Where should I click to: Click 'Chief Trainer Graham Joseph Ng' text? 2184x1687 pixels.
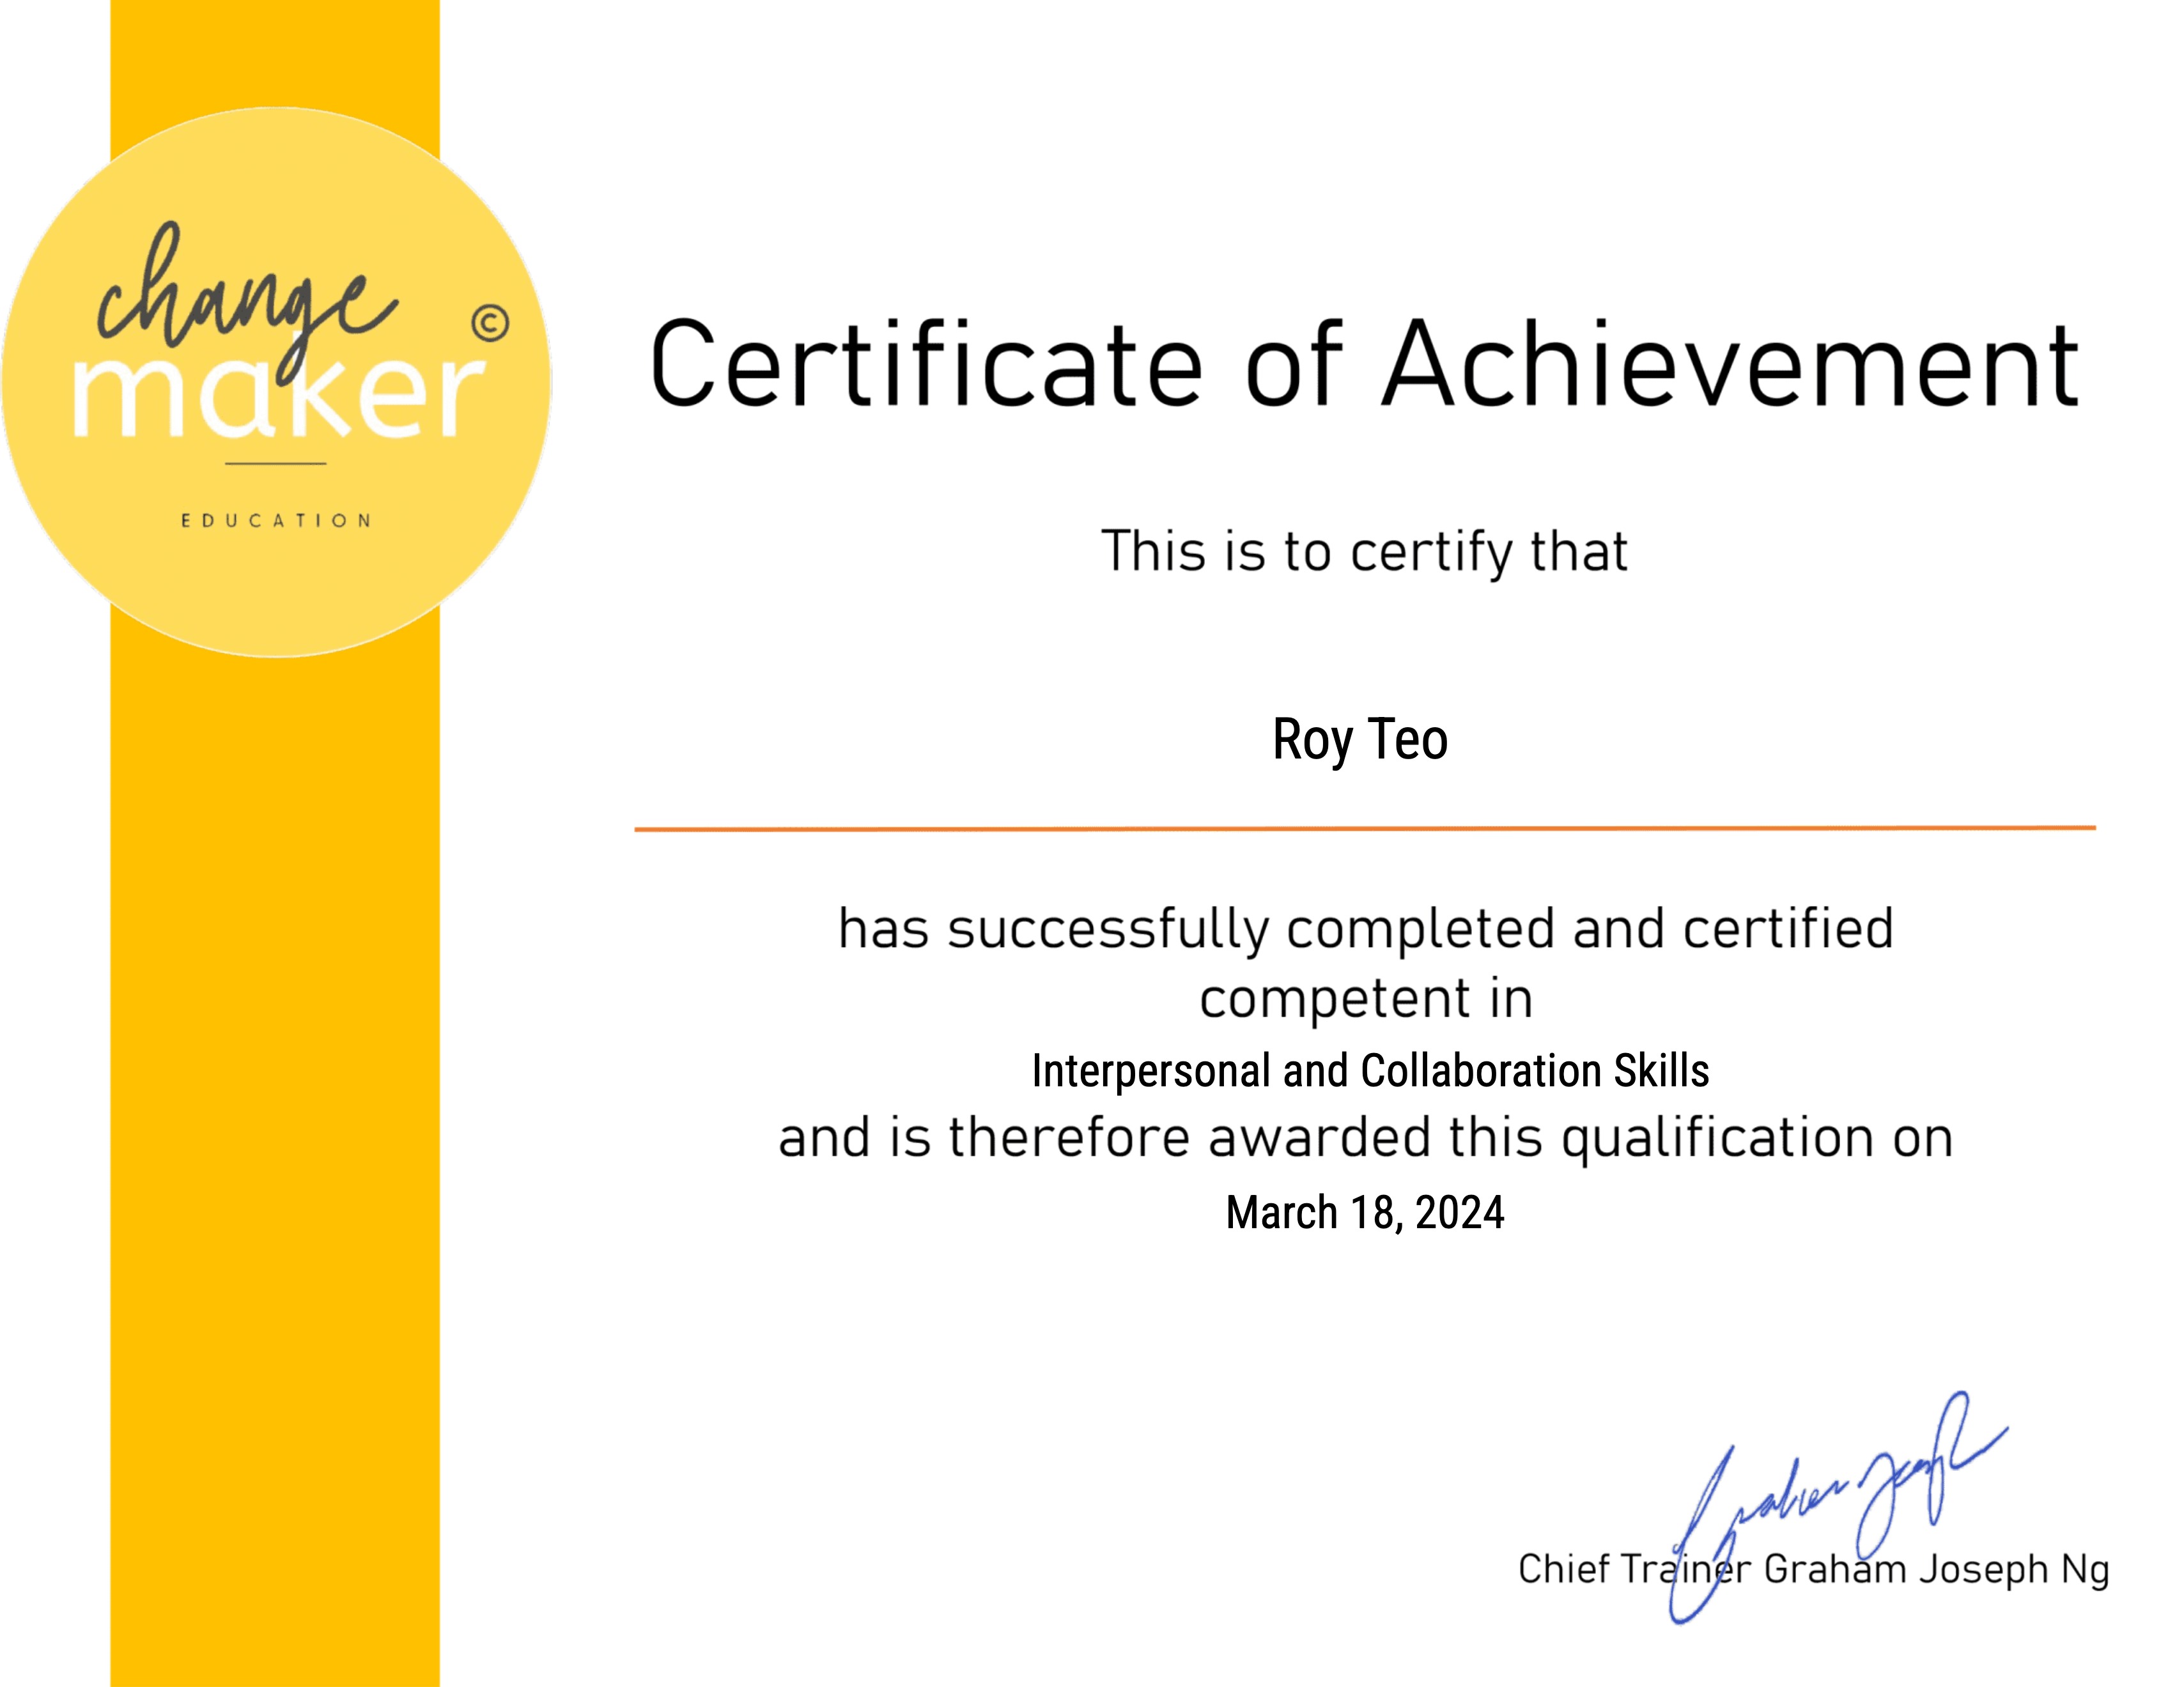tap(1813, 1570)
